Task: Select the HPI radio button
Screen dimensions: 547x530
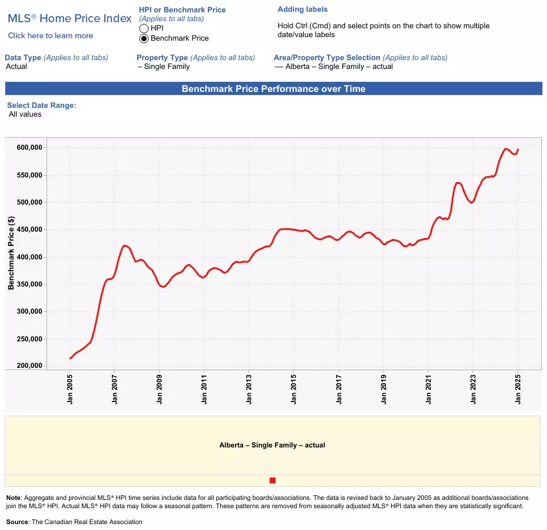Action: click(144, 28)
